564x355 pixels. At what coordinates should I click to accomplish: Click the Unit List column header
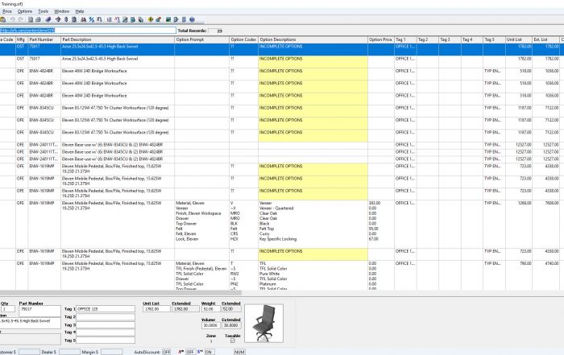[x=519, y=39]
